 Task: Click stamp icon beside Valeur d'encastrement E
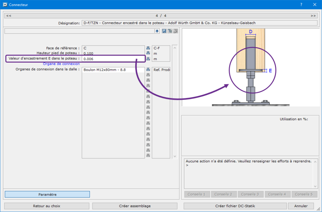[x=148, y=59]
